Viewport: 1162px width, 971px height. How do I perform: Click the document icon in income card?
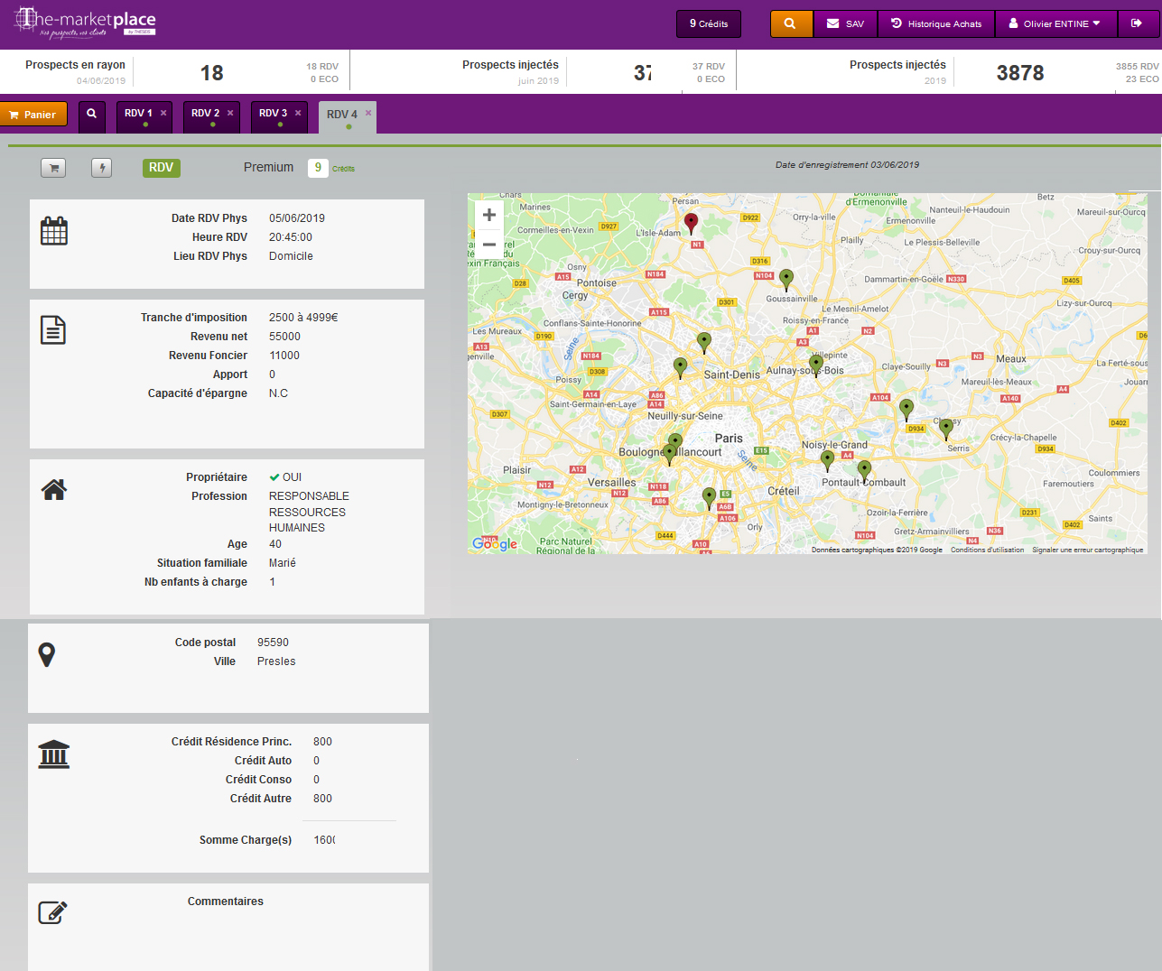53,330
